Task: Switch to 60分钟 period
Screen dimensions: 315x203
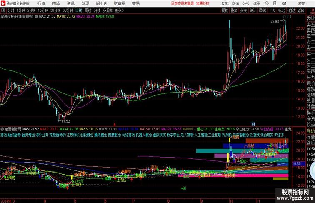Action: click(68, 10)
